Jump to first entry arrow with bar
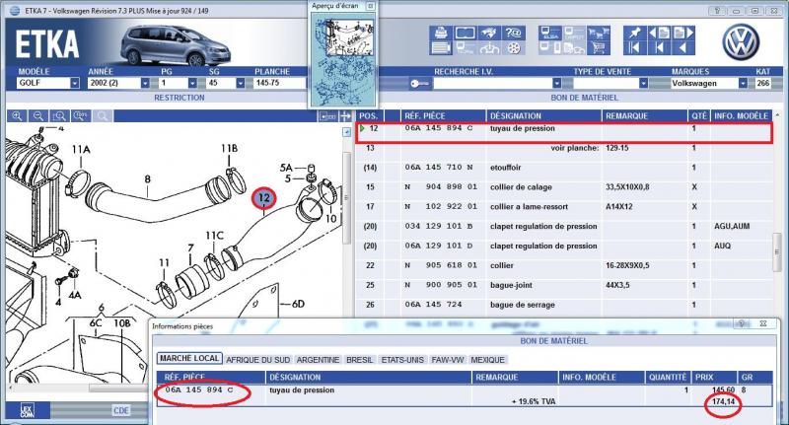The image size is (789, 425). pos(634,48)
